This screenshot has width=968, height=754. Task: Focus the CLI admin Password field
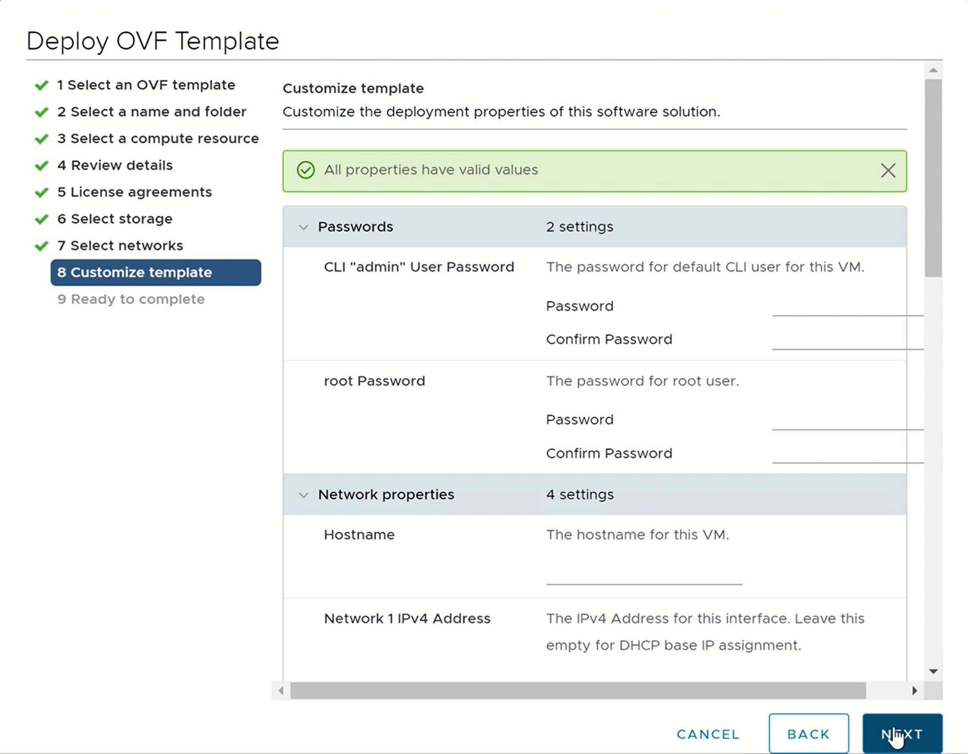point(847,306)
